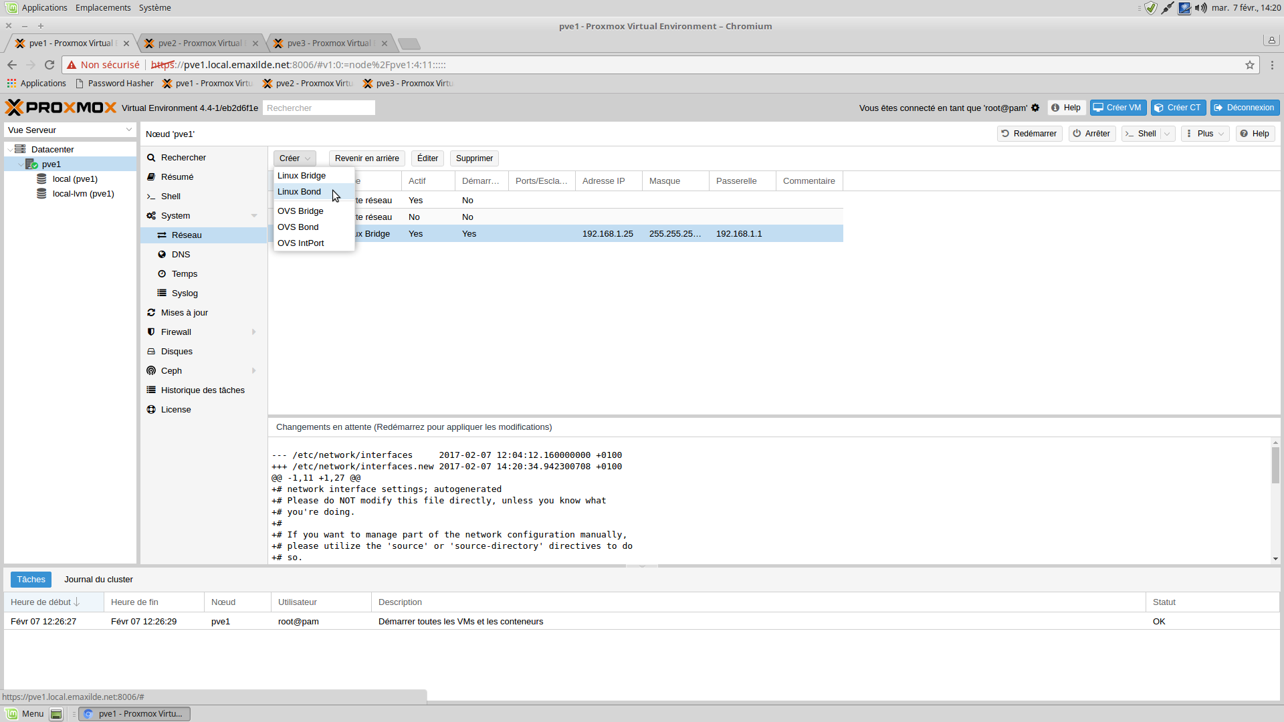The image size is (1284, 722).
Task: Switch to the pve3 browser tab
Action: pyautogui.click(x=330, y=43)
